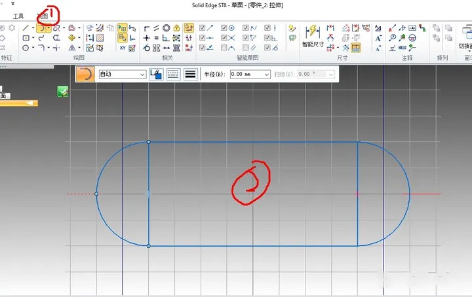472x297 pixels.
Task: Open the Arc tool dropdown arrow
Action: [49, 28]
